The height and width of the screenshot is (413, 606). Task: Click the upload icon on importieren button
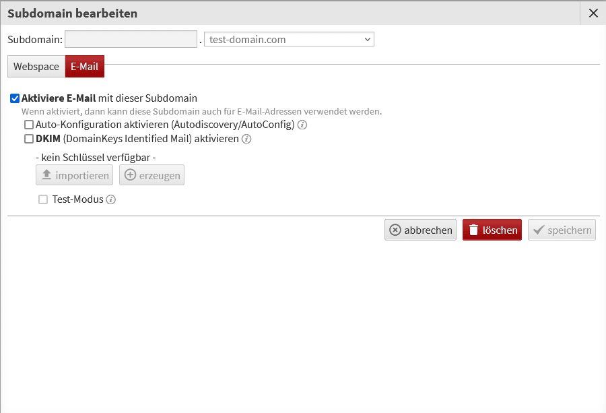point(46,175)
